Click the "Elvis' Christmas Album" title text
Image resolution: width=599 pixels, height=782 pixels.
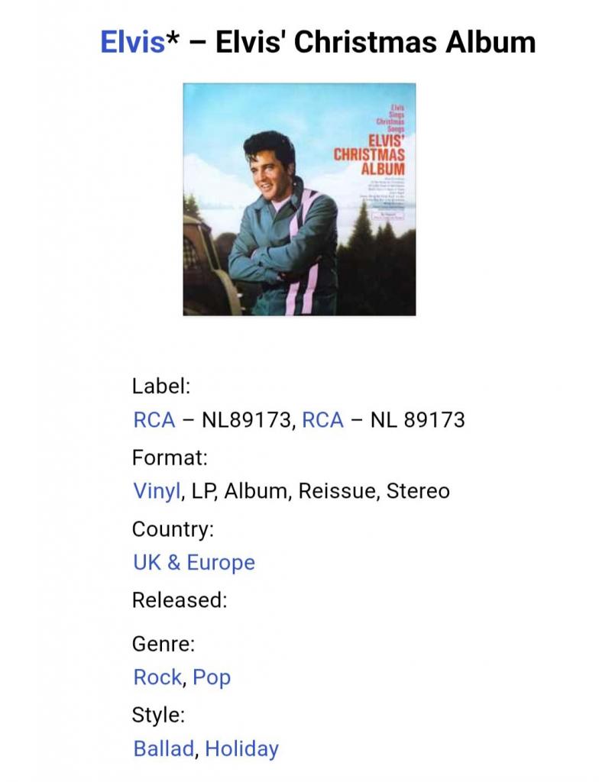click(x=375, y=42)
